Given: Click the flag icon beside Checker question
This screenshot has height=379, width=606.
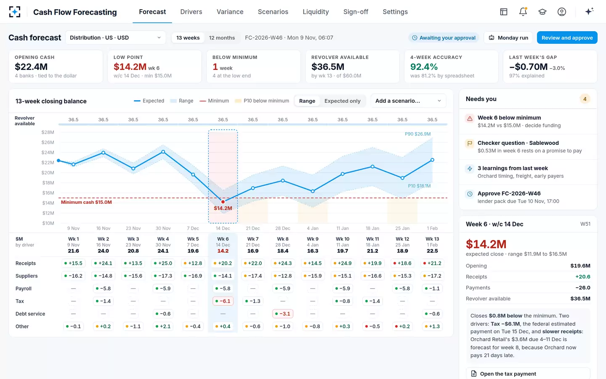Looking at the screenshot, I should pyautogui.click(x=470, y=144).
